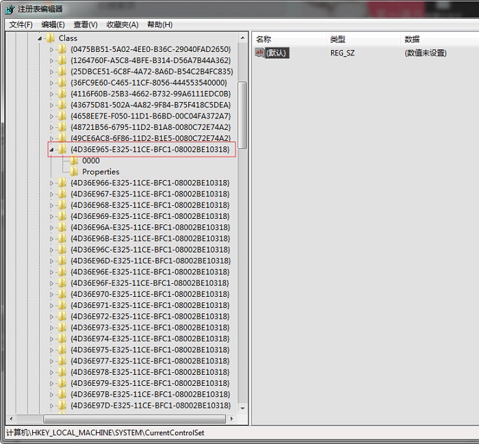479x444 pixels.
Task: Click the folder icon of {4D36E970-E325-11CE-BFC1-08002BE10318}
Action: [x=62, y=294]
